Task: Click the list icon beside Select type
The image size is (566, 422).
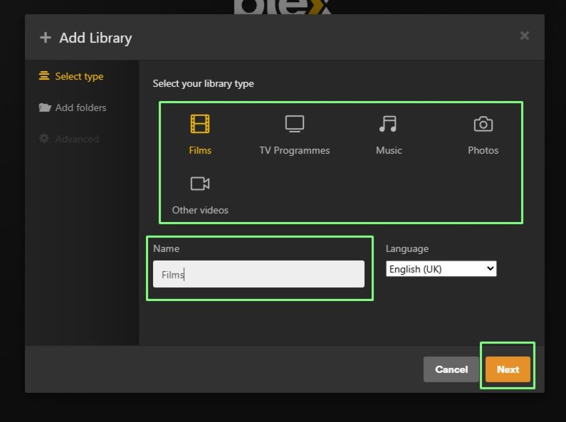Action: coord(44,76)
